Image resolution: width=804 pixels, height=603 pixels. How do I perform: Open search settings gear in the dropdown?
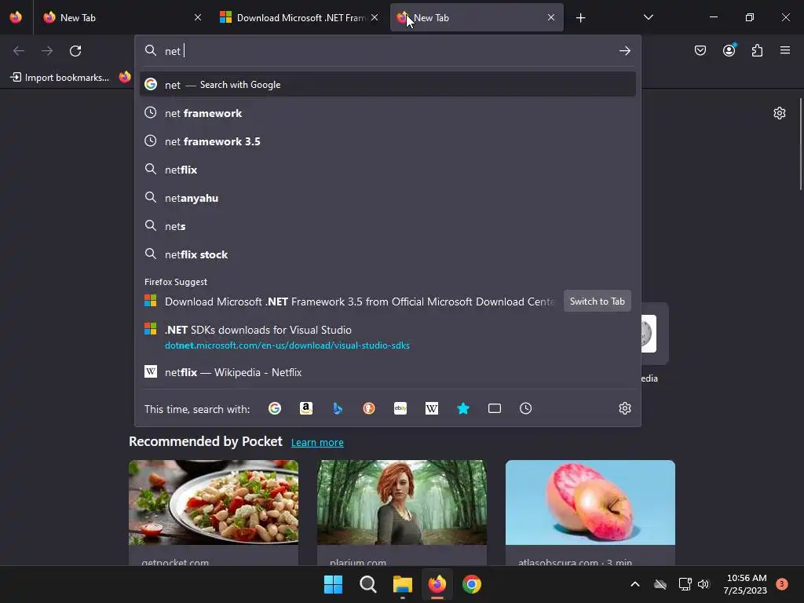click(x=624, y=408)
